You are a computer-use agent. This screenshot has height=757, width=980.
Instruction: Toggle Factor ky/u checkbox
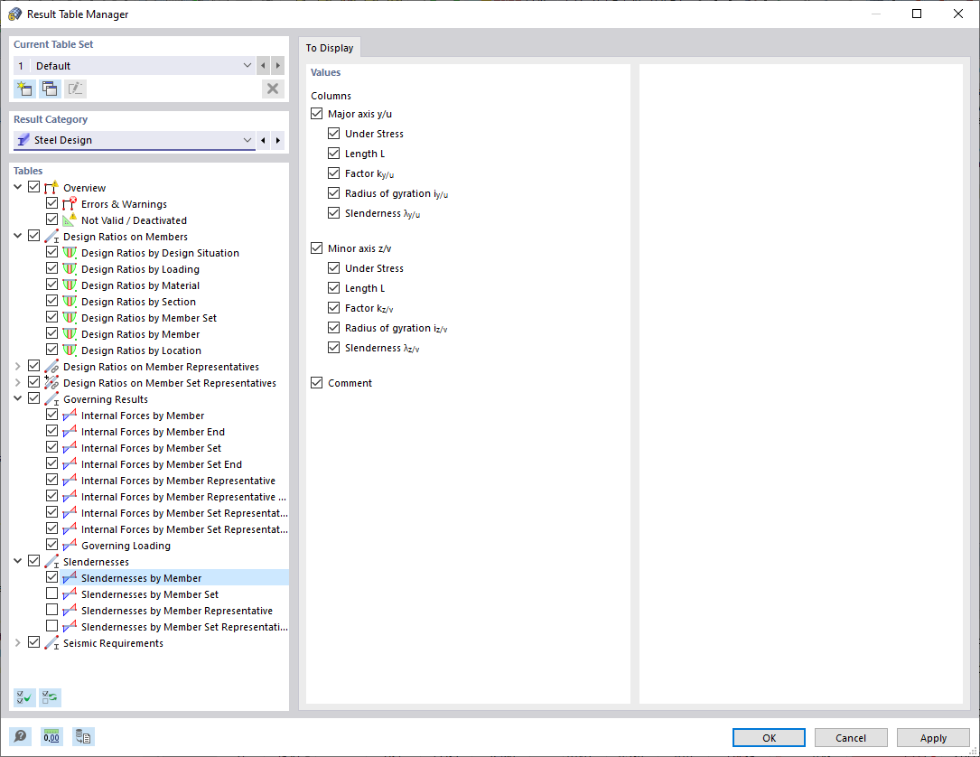(334, 173)
